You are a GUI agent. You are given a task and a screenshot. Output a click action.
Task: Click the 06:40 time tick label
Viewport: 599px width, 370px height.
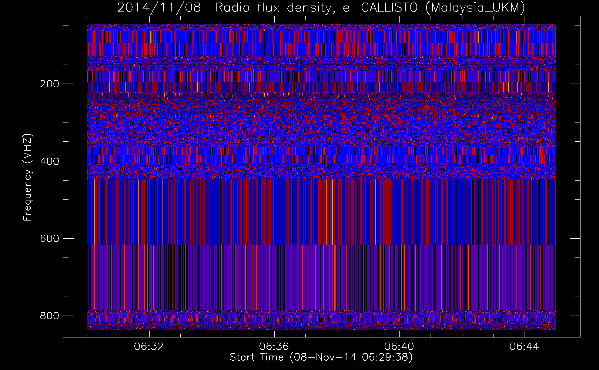tap(399, 347)
